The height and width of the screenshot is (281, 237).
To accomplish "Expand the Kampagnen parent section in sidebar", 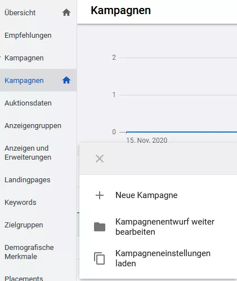I will [24, 58].
